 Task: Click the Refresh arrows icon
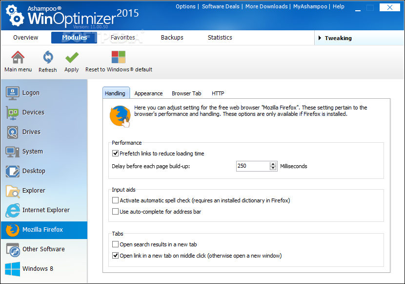pos(48,57)
